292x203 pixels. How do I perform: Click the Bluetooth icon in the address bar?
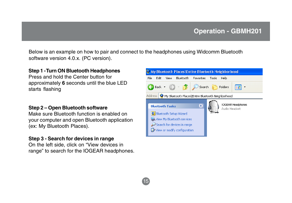162,96
